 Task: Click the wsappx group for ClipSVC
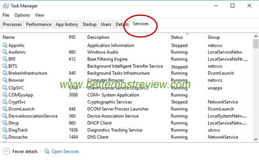pyautogui.click(x=215, y=88)
